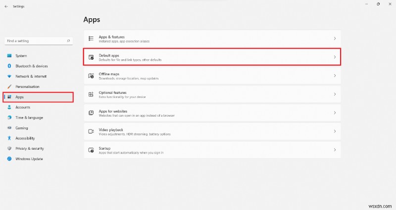Click the Bluetooth & devices icon
Image resolution: width=396 pixels, height=210 pixels.
9,66
